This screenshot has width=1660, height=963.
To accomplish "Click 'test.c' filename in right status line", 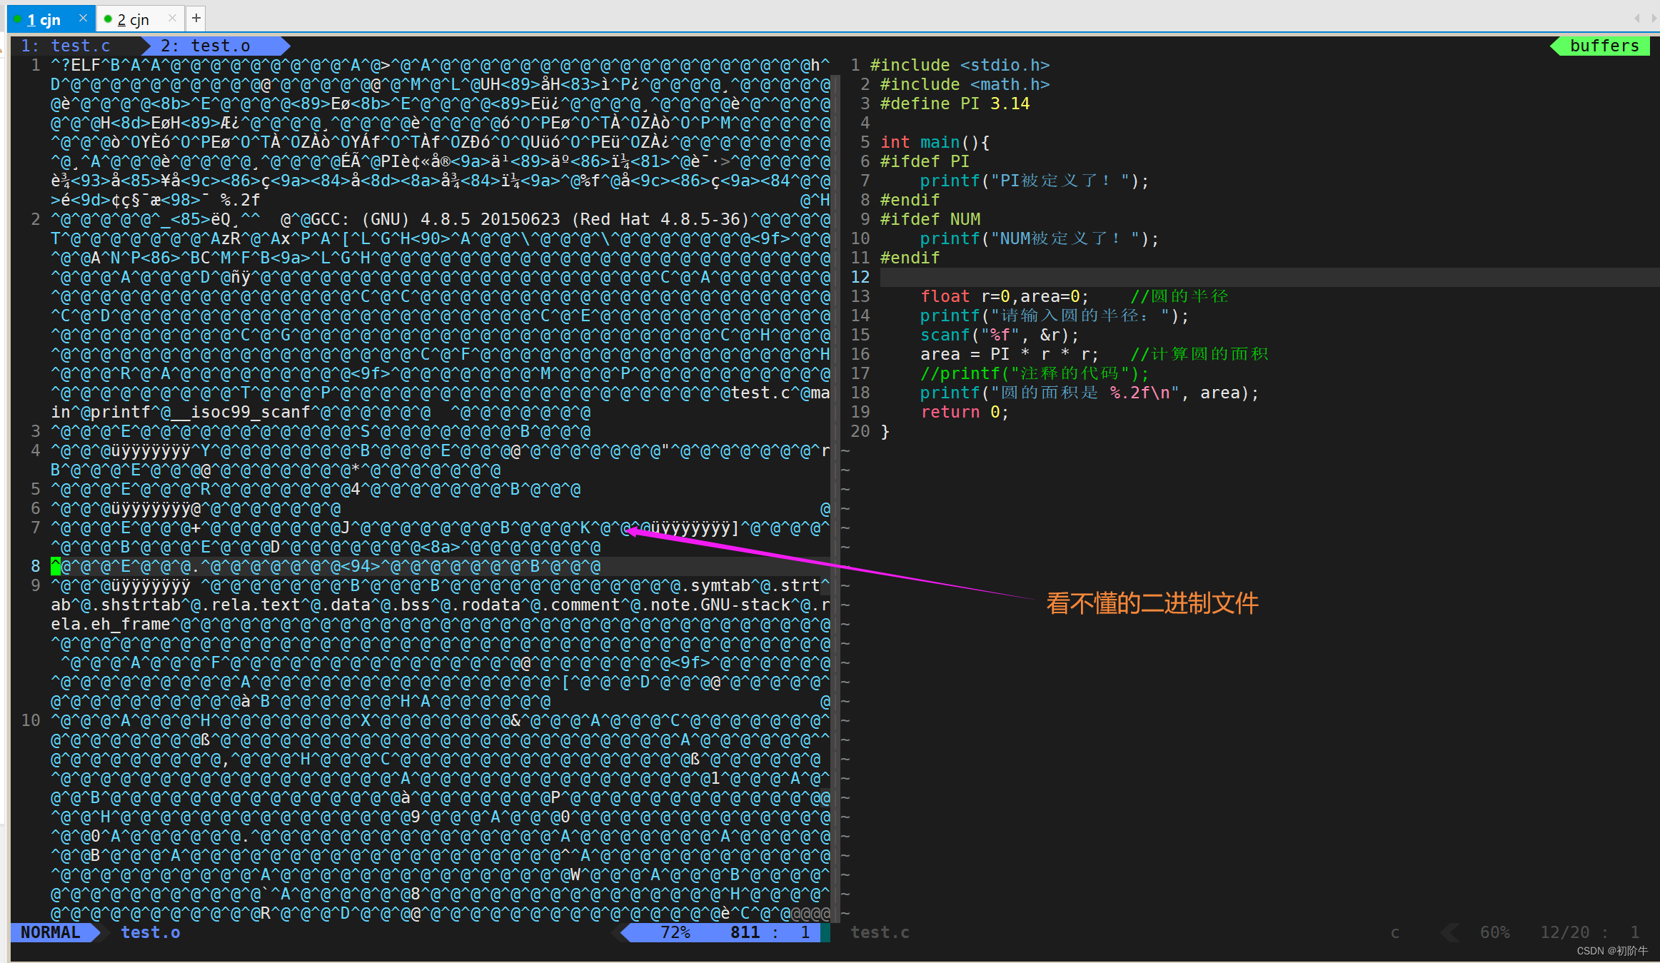I will point(880,932).
